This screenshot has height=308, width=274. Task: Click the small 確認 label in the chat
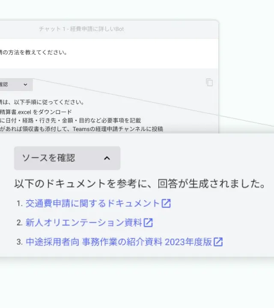pyautogui.click(x=4, y=85)
